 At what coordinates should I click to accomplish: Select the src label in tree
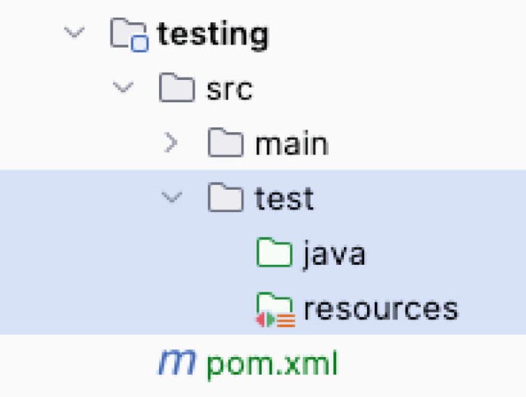[x=230, y=90]
